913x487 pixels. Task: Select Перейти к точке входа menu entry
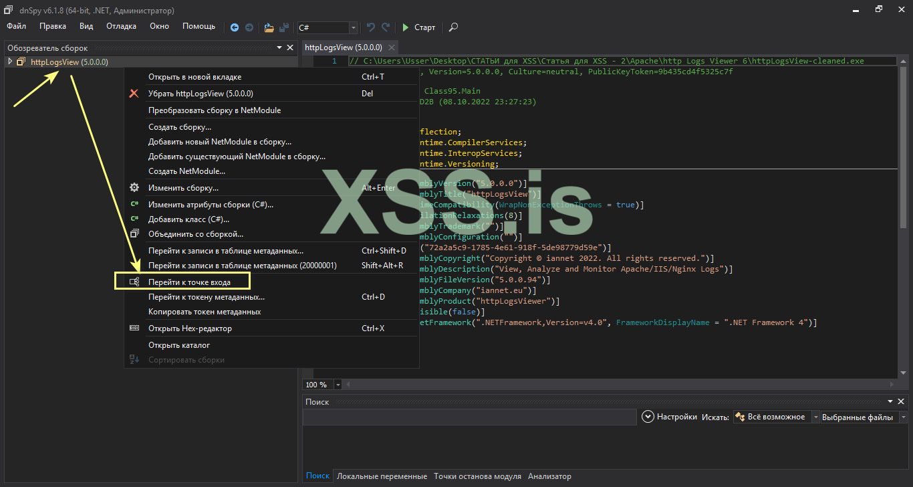click(x=189, y=282)
